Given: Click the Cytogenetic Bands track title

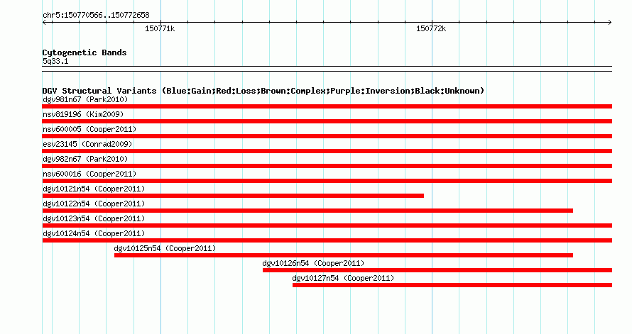Looking at the screenshot, I should (x=85, y=52).
